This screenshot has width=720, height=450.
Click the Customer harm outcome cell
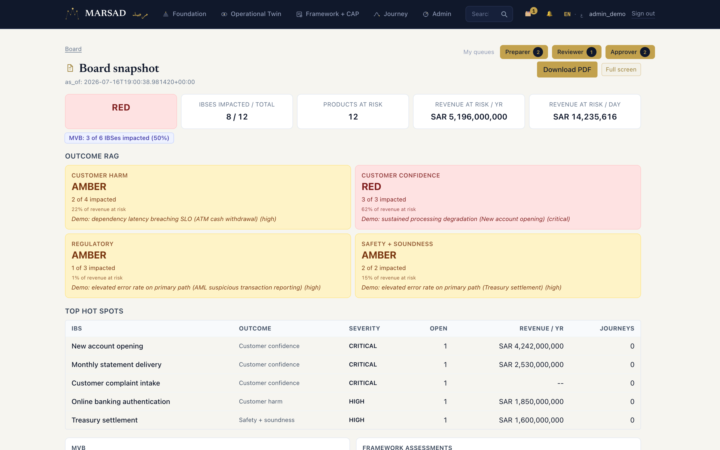click(x=261, y=401)
